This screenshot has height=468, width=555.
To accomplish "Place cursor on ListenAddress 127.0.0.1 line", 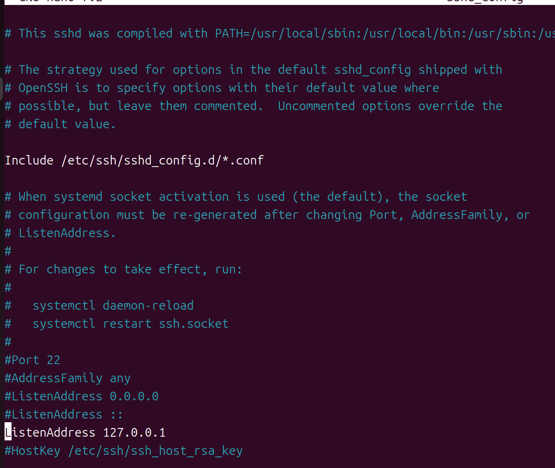I will click(x=85, y=433).
